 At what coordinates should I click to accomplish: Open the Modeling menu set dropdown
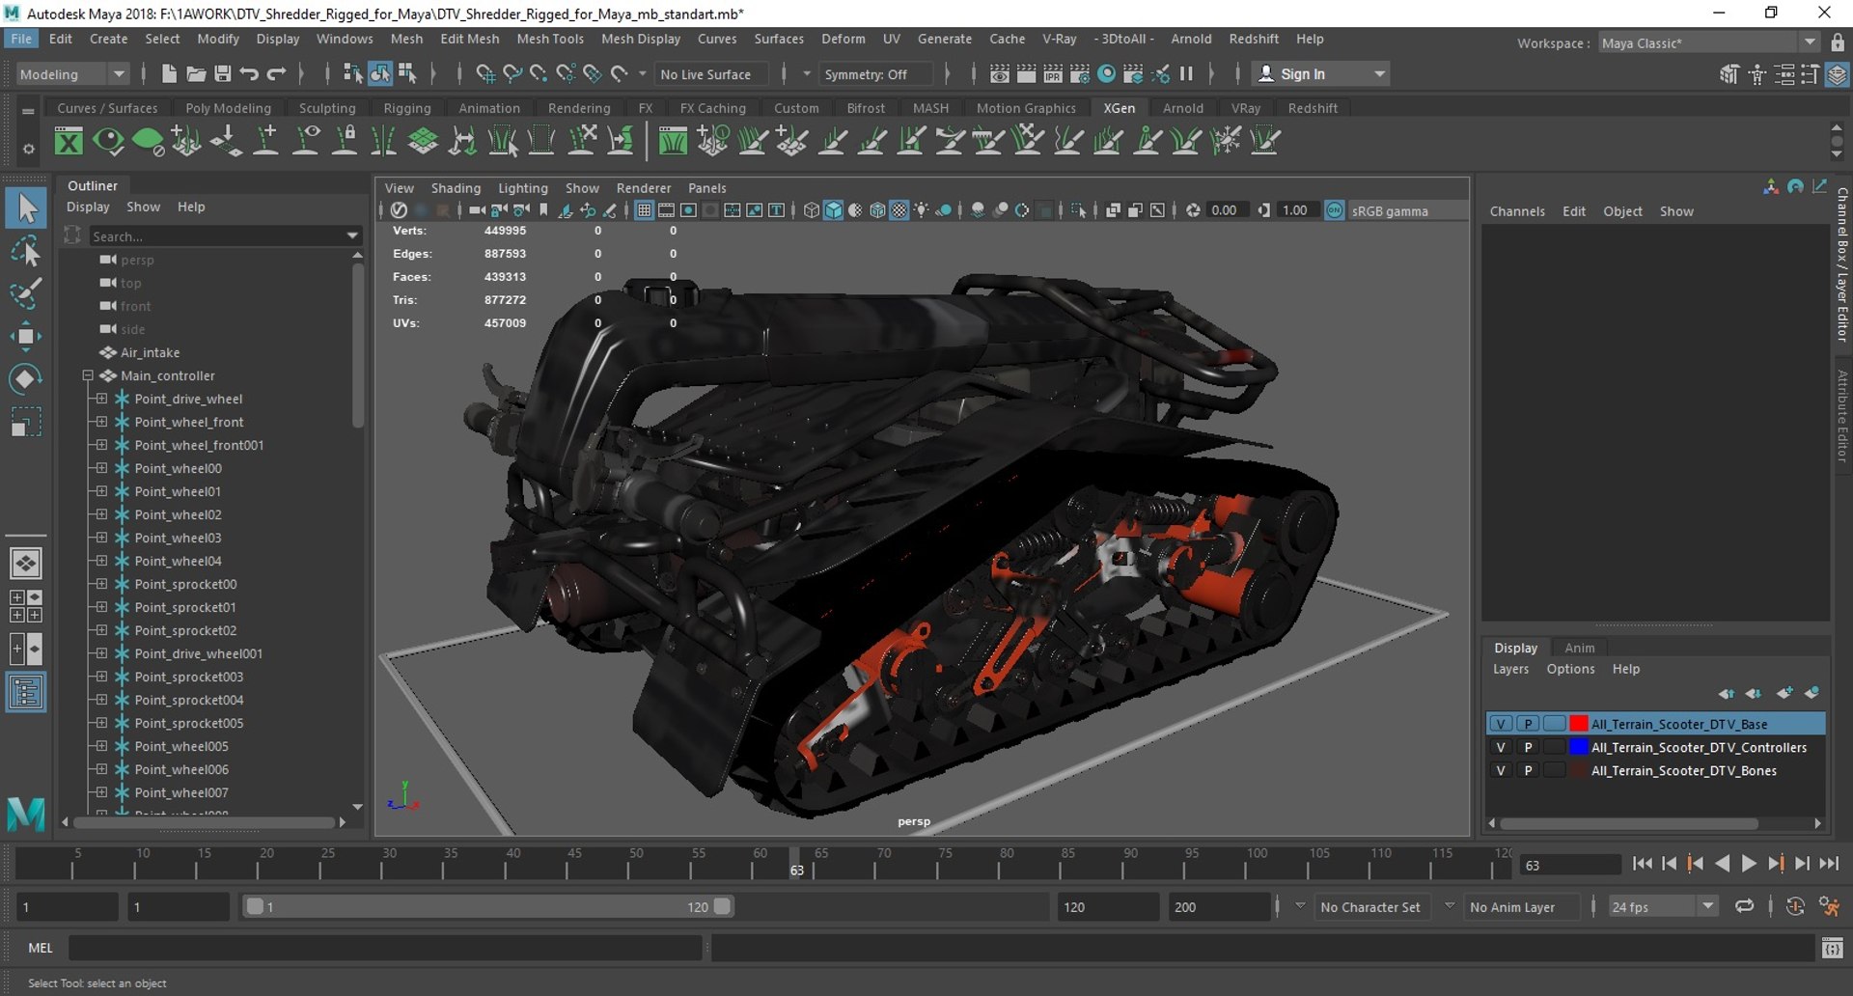click(x=72, y=74)
